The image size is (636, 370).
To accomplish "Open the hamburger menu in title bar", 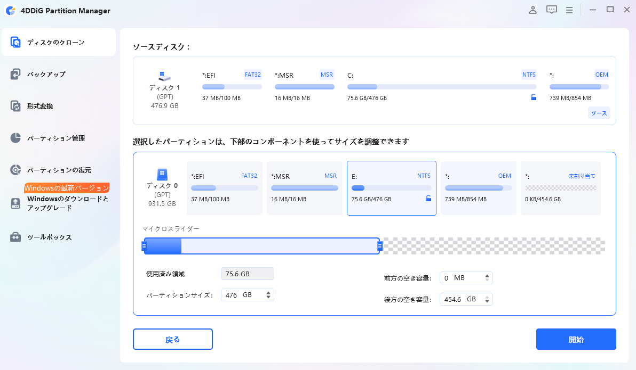I will pos(569,10).
